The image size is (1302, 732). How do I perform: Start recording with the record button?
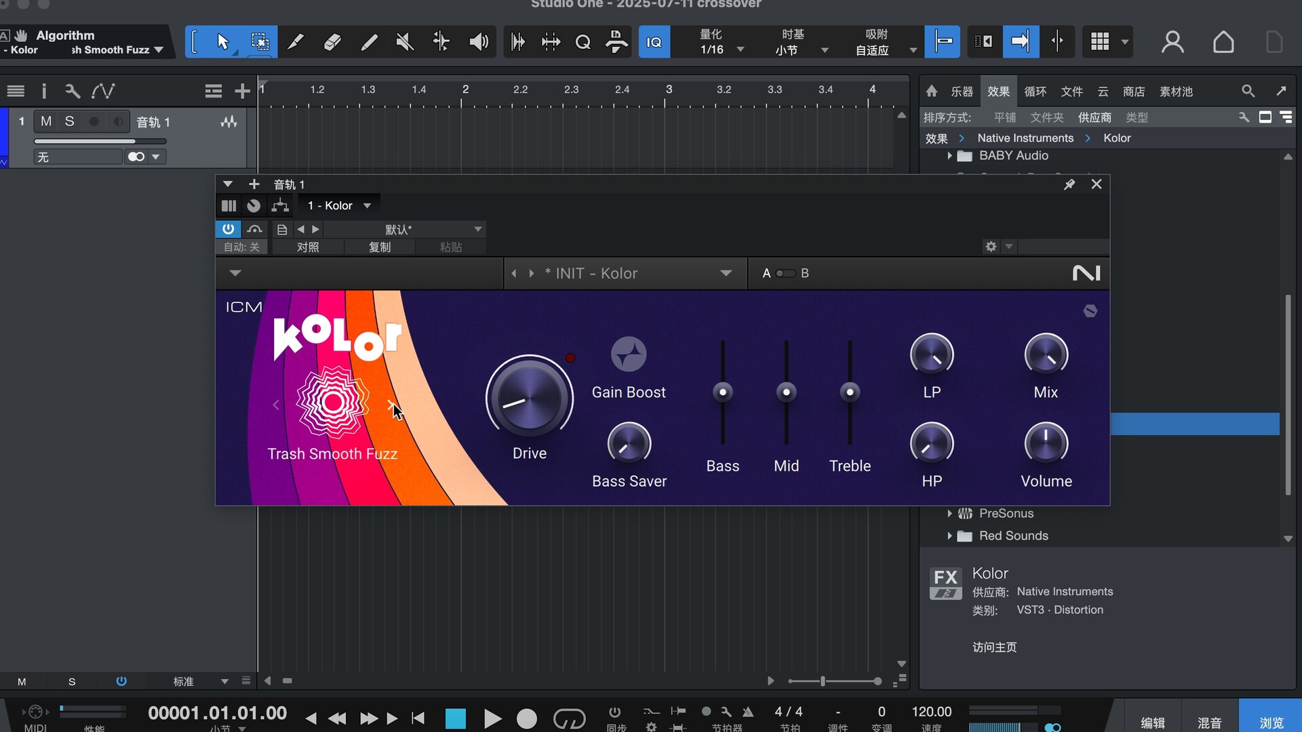[527, 718]
